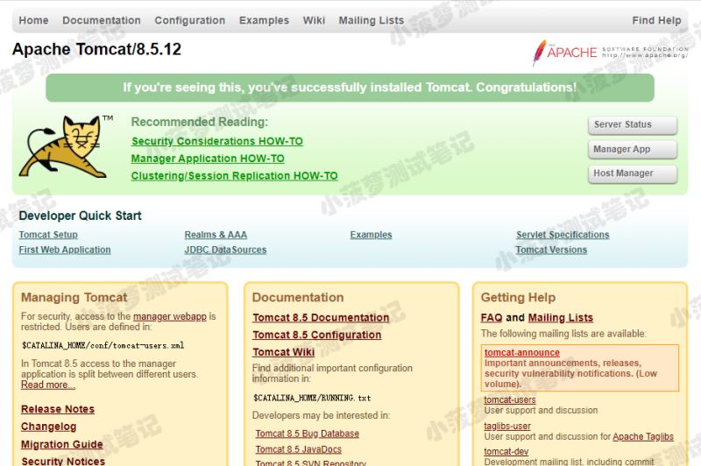The height and width of the screenshot is (466, 701).
Task: Visit the Servlet Specifications link
Action: click(x=563, y=235)
